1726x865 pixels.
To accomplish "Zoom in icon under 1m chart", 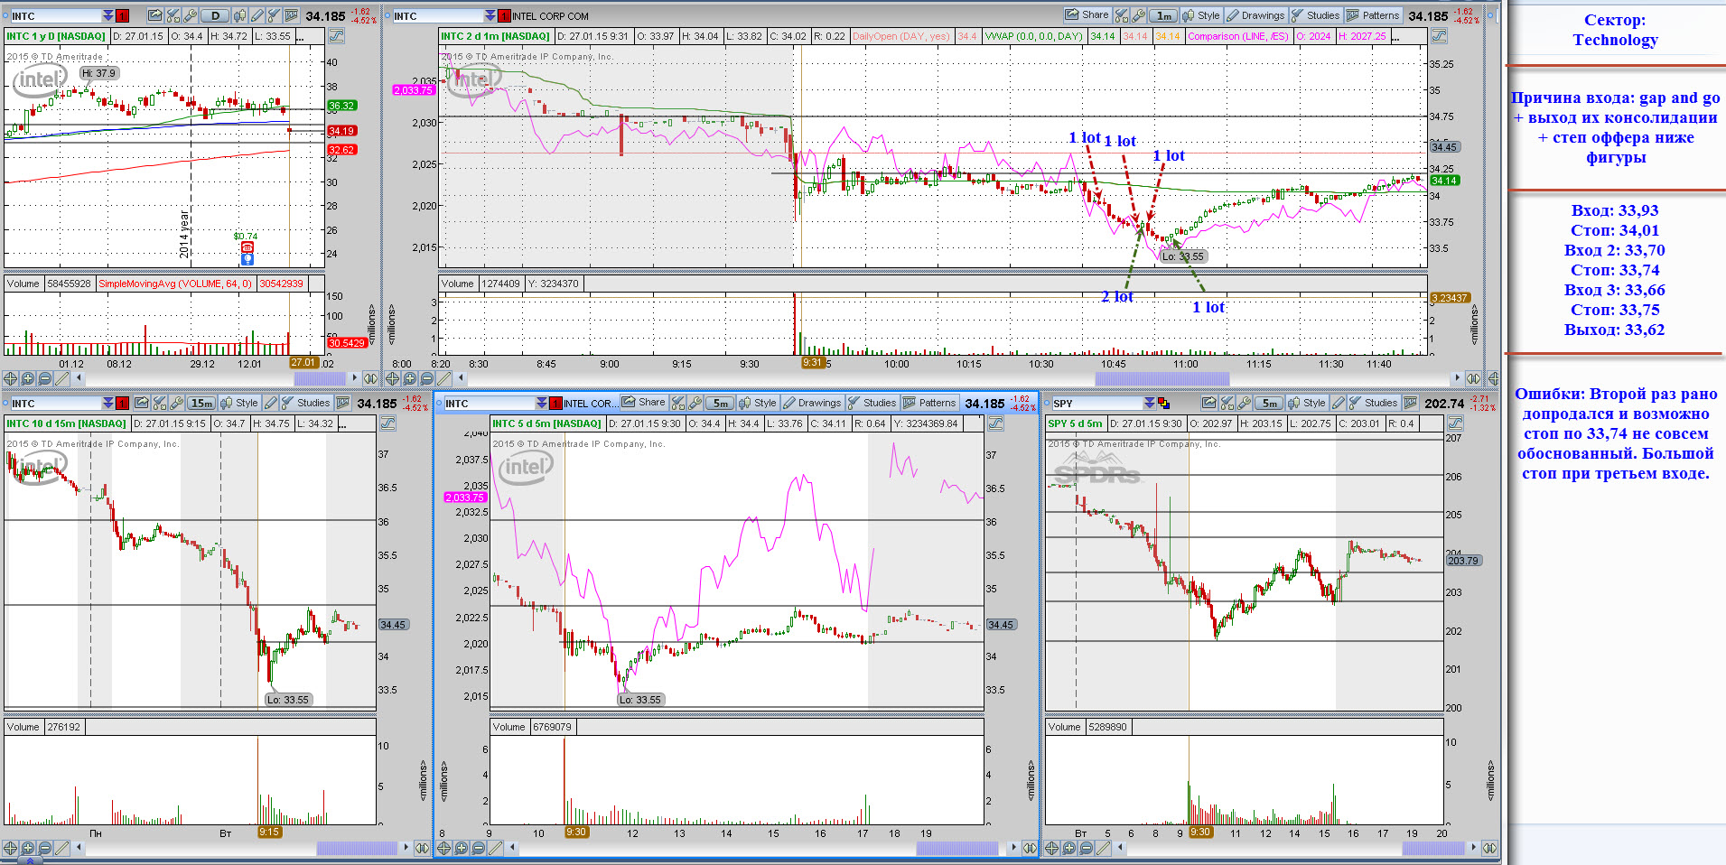I will tap(410, 378).
